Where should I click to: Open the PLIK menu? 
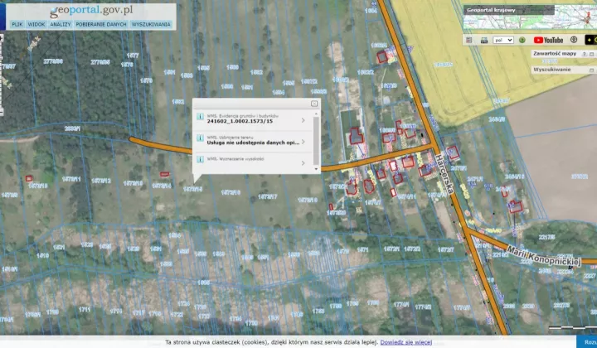[17, 24]
